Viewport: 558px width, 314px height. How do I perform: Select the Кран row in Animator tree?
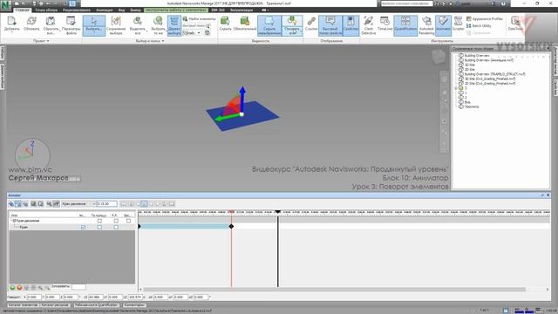coord(71,227)
